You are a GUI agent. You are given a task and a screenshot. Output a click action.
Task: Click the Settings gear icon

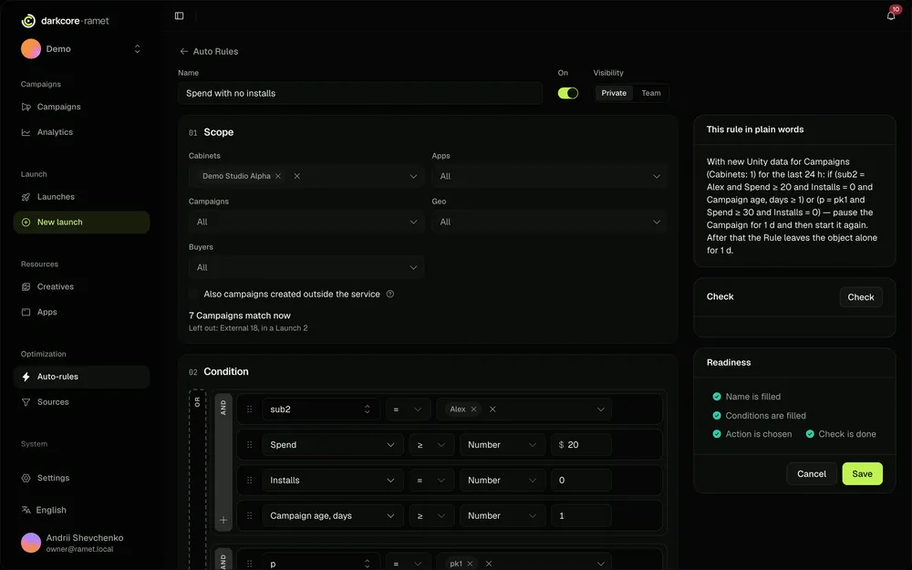coord(26,478)
